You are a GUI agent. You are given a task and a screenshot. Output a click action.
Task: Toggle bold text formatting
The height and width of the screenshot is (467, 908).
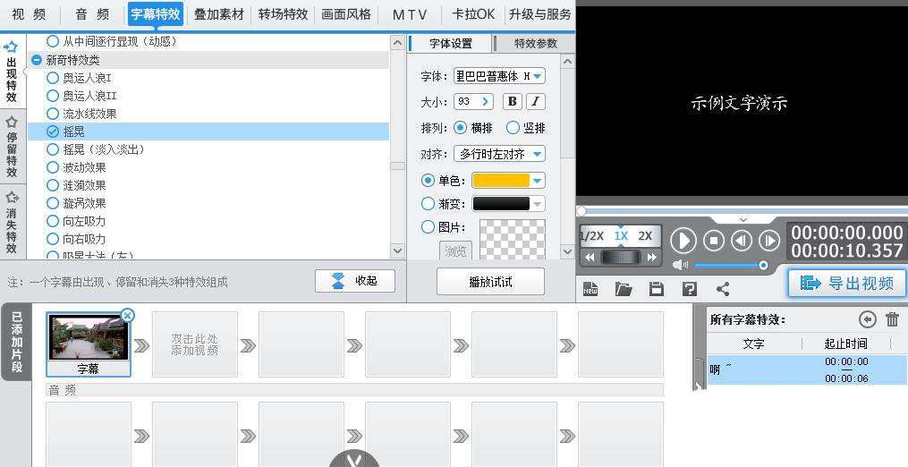(x=512, y=102)
